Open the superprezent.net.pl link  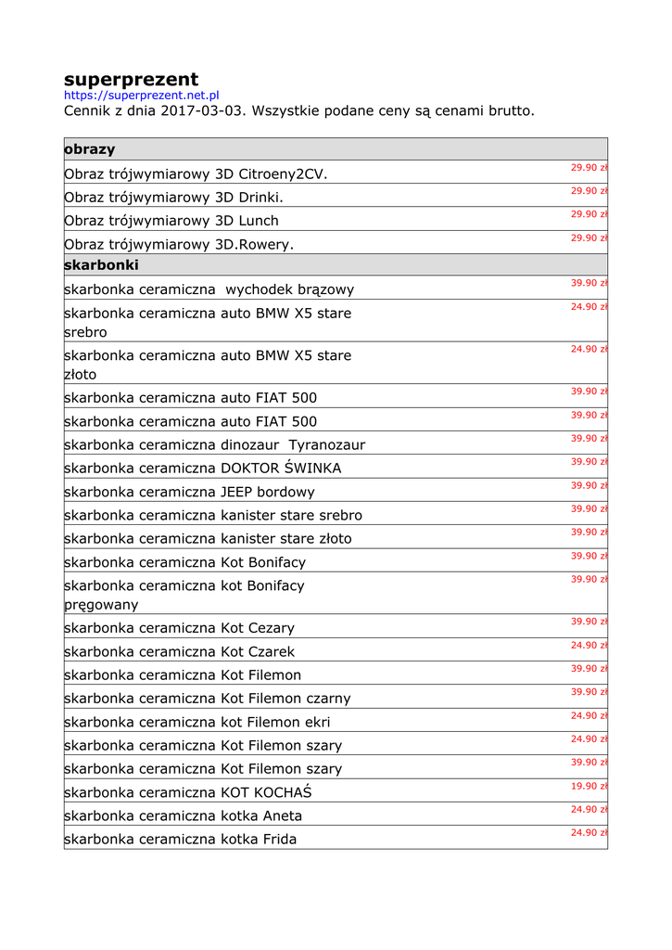141,95
